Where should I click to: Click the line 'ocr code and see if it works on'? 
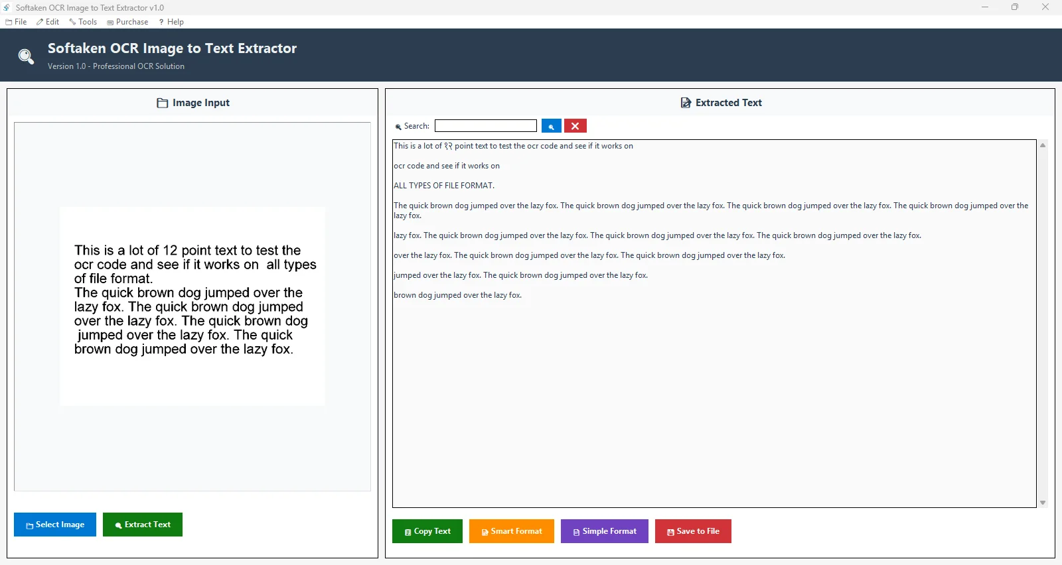[447, 166]
